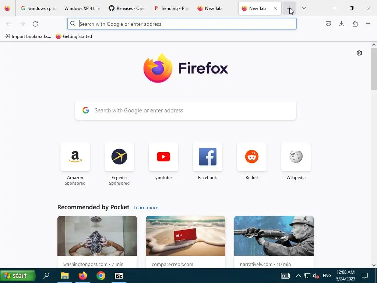Open 7-Zip from the taskbar

pos(119,276)
